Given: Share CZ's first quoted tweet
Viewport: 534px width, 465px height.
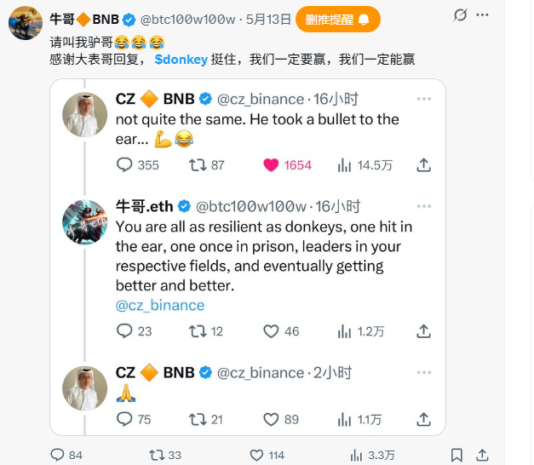Looking at the screenshot, I should (423, 164).
